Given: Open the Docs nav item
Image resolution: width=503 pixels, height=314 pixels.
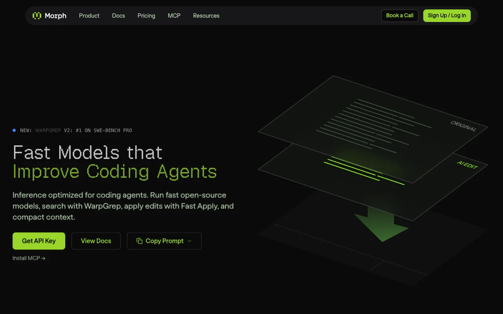Looking at the screenshot, I should 118,16.
